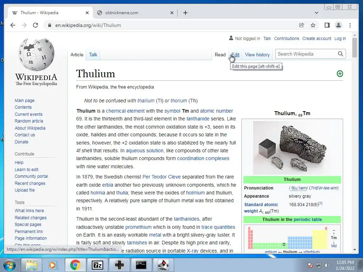Viewport: 363px width, 272px height.
Task: Close the Thulium - Wikipedia tab
Action: [x=87, y=13]
